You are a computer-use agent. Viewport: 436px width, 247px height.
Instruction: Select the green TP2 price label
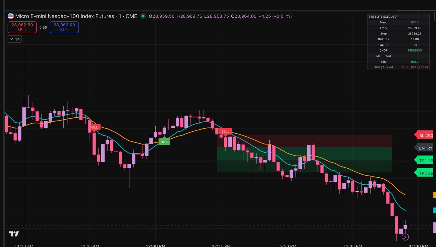tap(424, 173)
